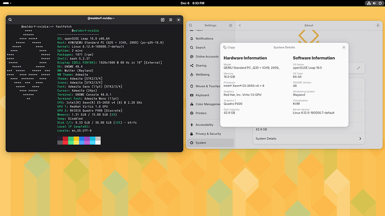Click the System gear icon in sidebar

point(192,143)
